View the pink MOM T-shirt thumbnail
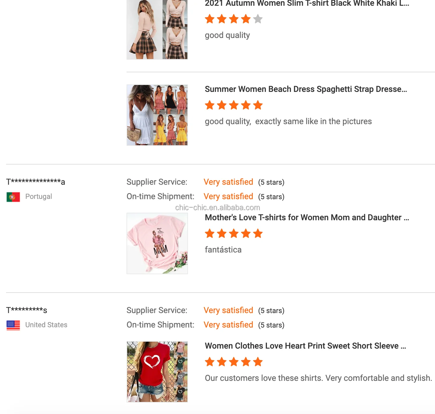The width and height of the screenshot is (435, 414). click(x=157, y=243)
